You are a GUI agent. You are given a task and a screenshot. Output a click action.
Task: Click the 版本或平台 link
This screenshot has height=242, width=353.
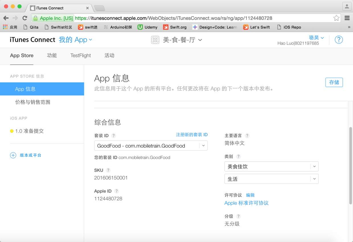[x=30, y=155]
